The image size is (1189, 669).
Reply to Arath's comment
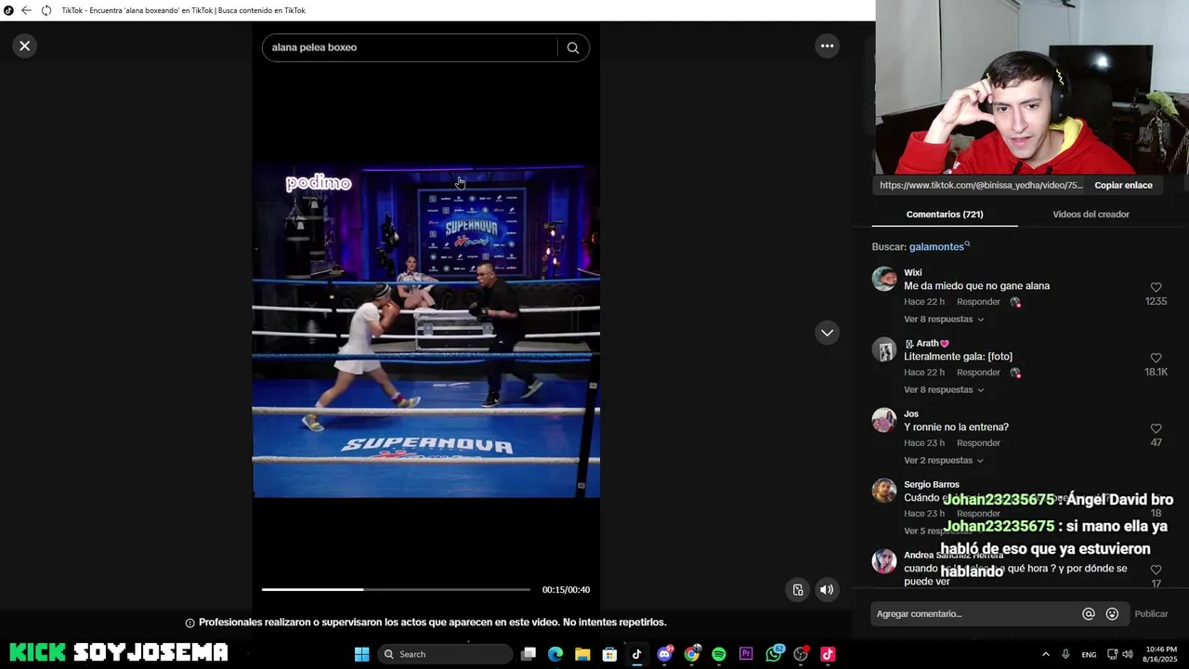click(978, 373)
